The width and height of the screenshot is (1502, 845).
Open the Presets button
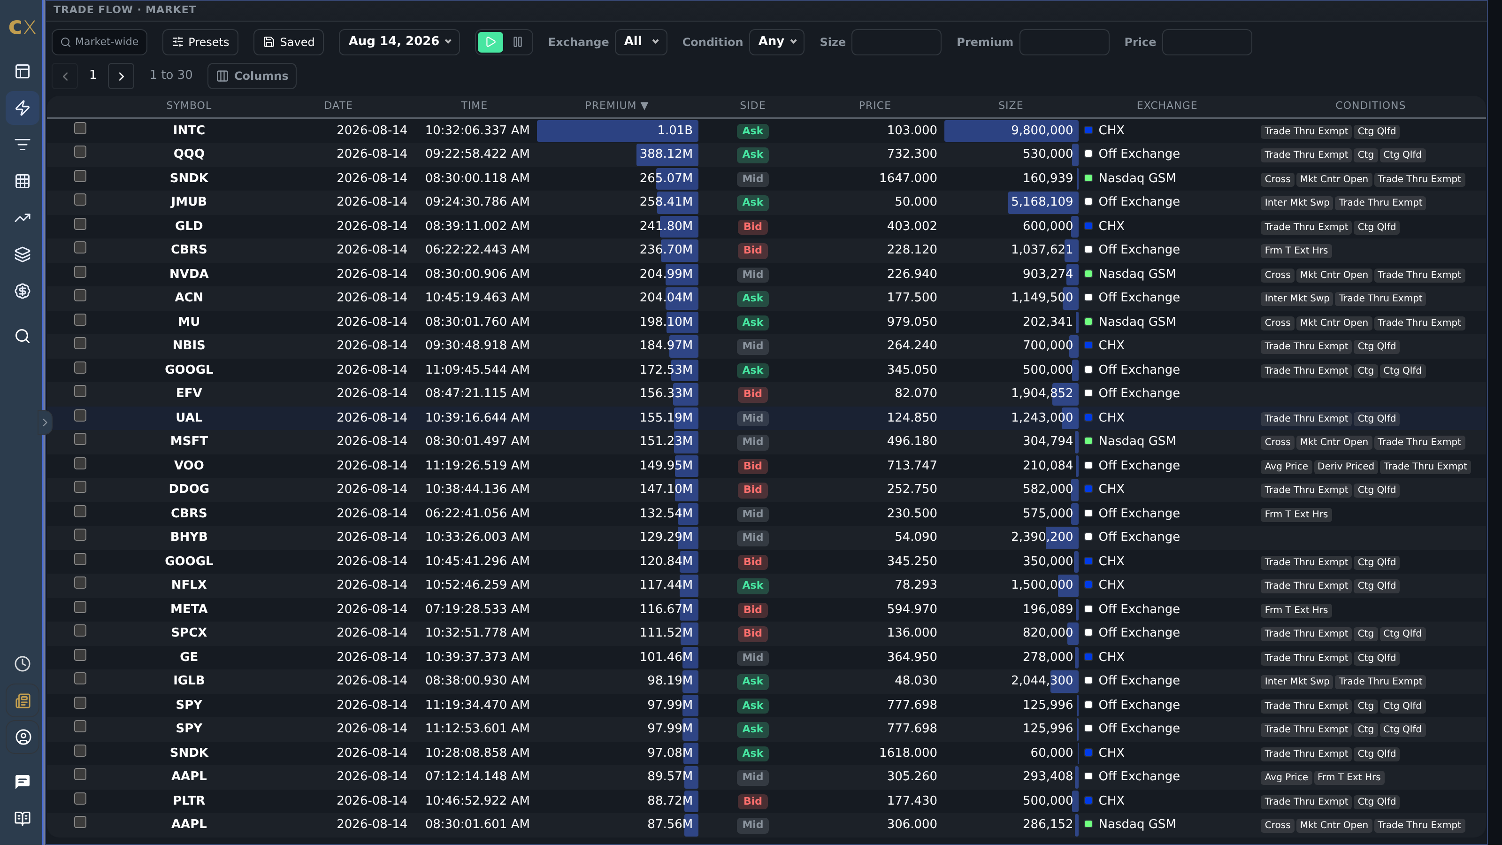tap(200, 42)
